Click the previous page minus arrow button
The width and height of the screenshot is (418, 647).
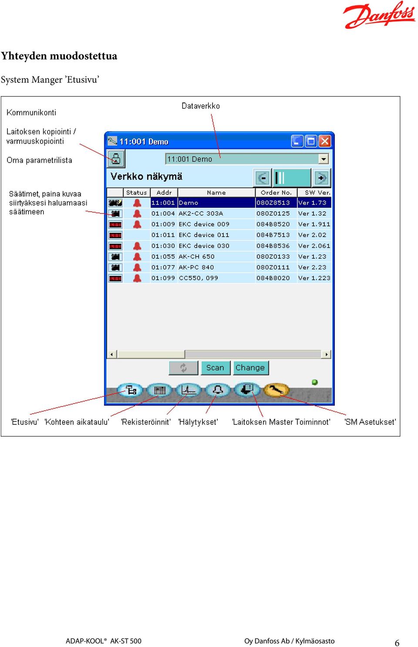[x=263, y=178]
